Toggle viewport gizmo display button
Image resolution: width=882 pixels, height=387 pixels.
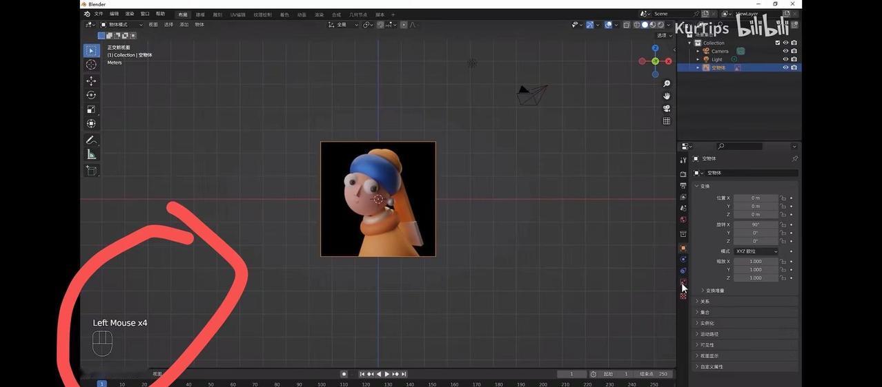coord(590,25)
